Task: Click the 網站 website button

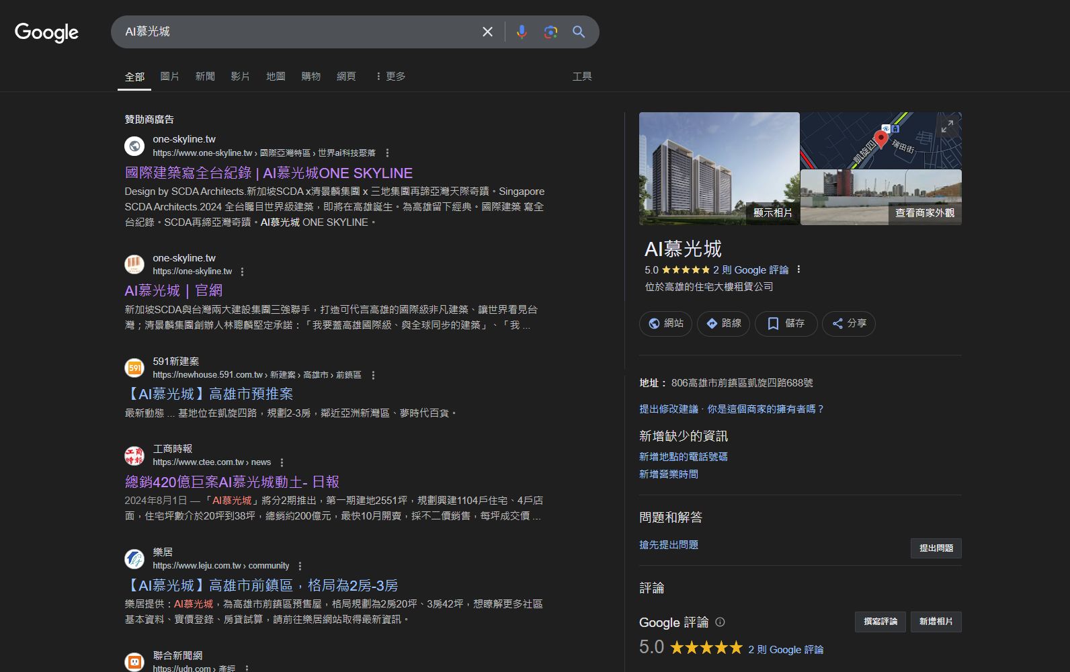Action: (x=665, y=324)
